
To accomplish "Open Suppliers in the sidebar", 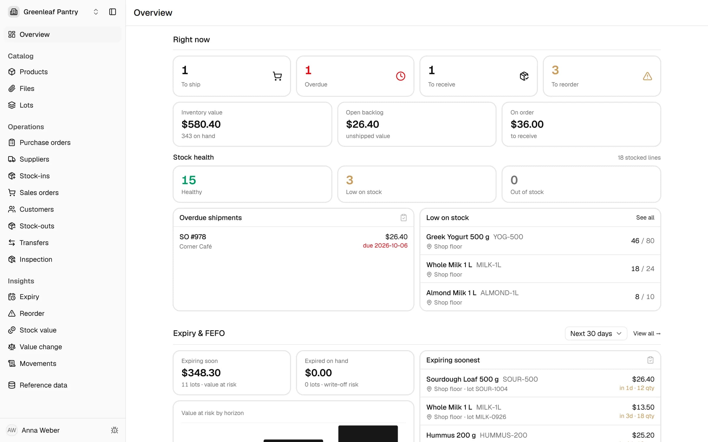I will [x=63, y=159].
